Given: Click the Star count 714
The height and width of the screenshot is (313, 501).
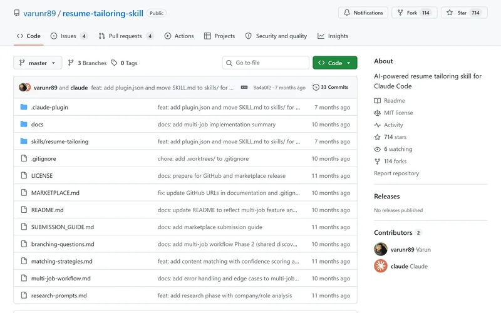Looking at the screenshot, I should [x=475, y=13].
